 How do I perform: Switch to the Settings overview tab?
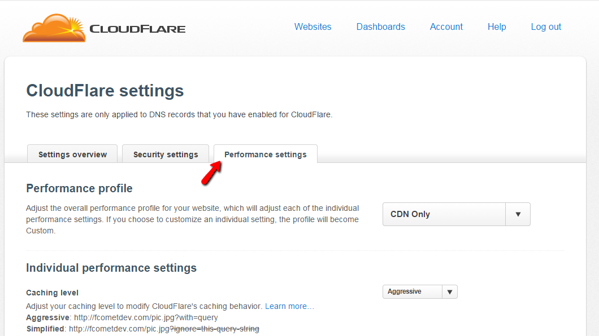[x=72, y=154]
